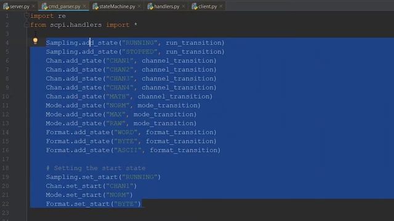
Task: Click the Mode.add_state "MAX" line
Action: [121, 115]
